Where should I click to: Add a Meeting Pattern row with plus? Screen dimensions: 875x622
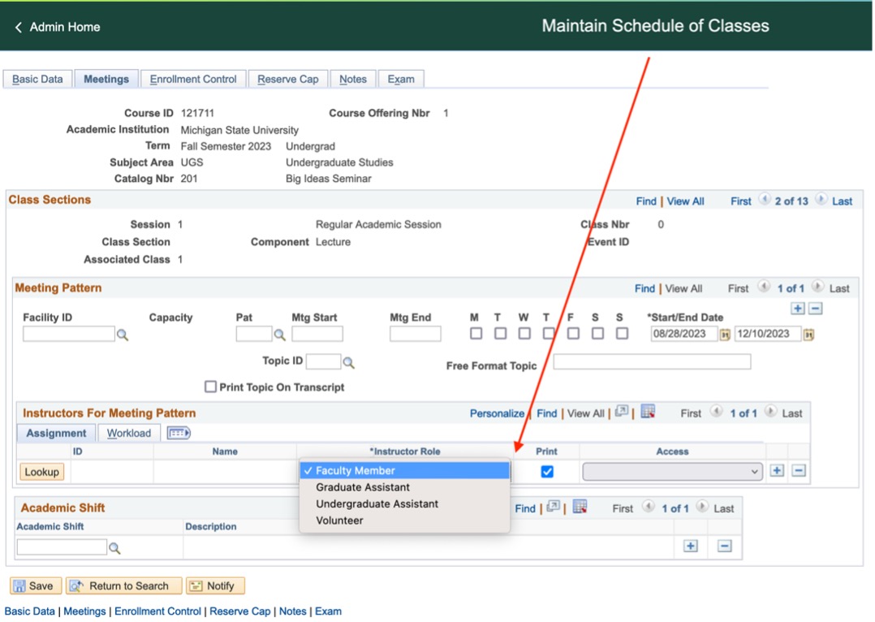click(x=798, y=309)
